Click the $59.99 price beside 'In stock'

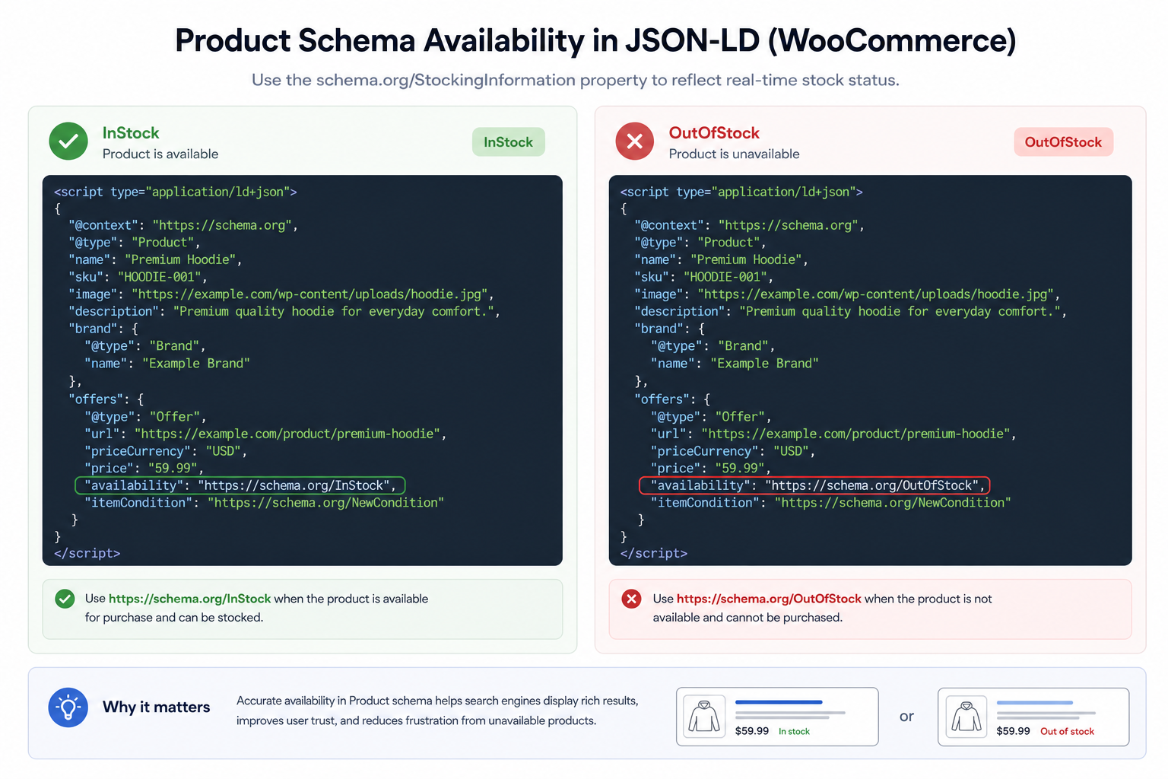point(752,731)
